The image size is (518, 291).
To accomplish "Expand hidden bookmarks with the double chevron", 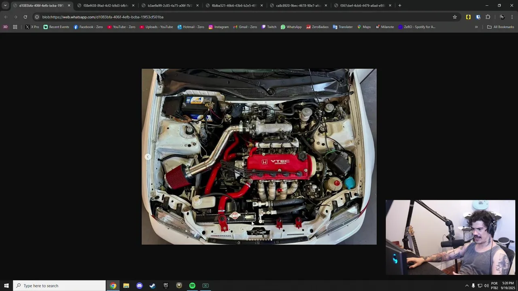I will (x=476, y=27).
